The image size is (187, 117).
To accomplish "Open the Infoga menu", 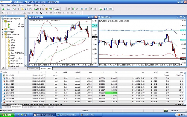I will point(14,5).
